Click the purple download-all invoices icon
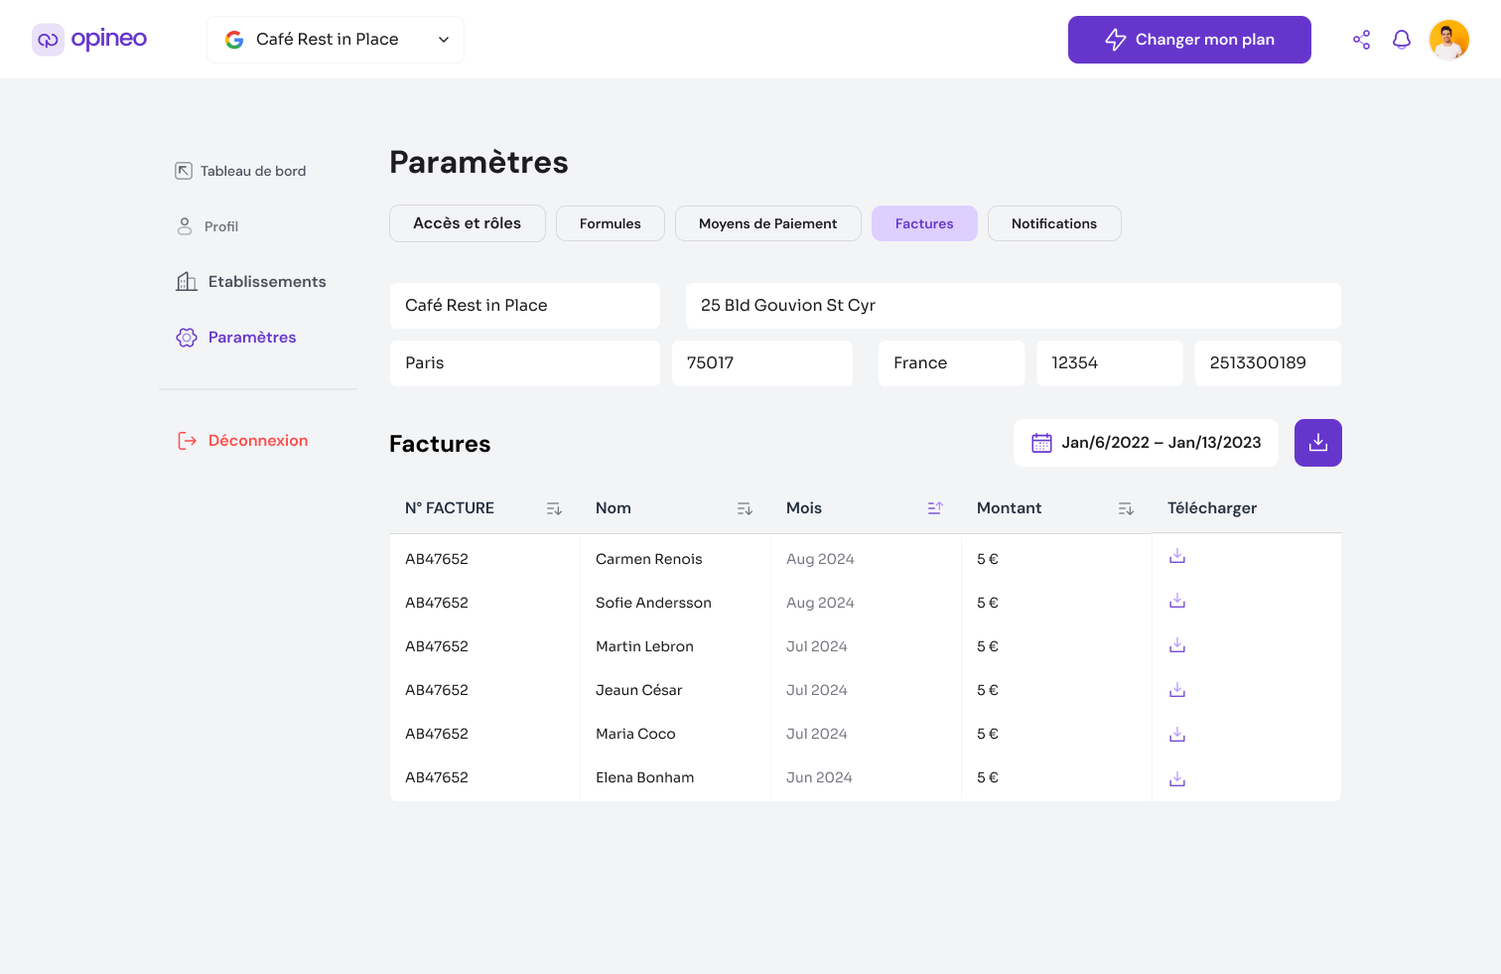The height and width of the screenshot is (974, 1501). pos(1317,442)
